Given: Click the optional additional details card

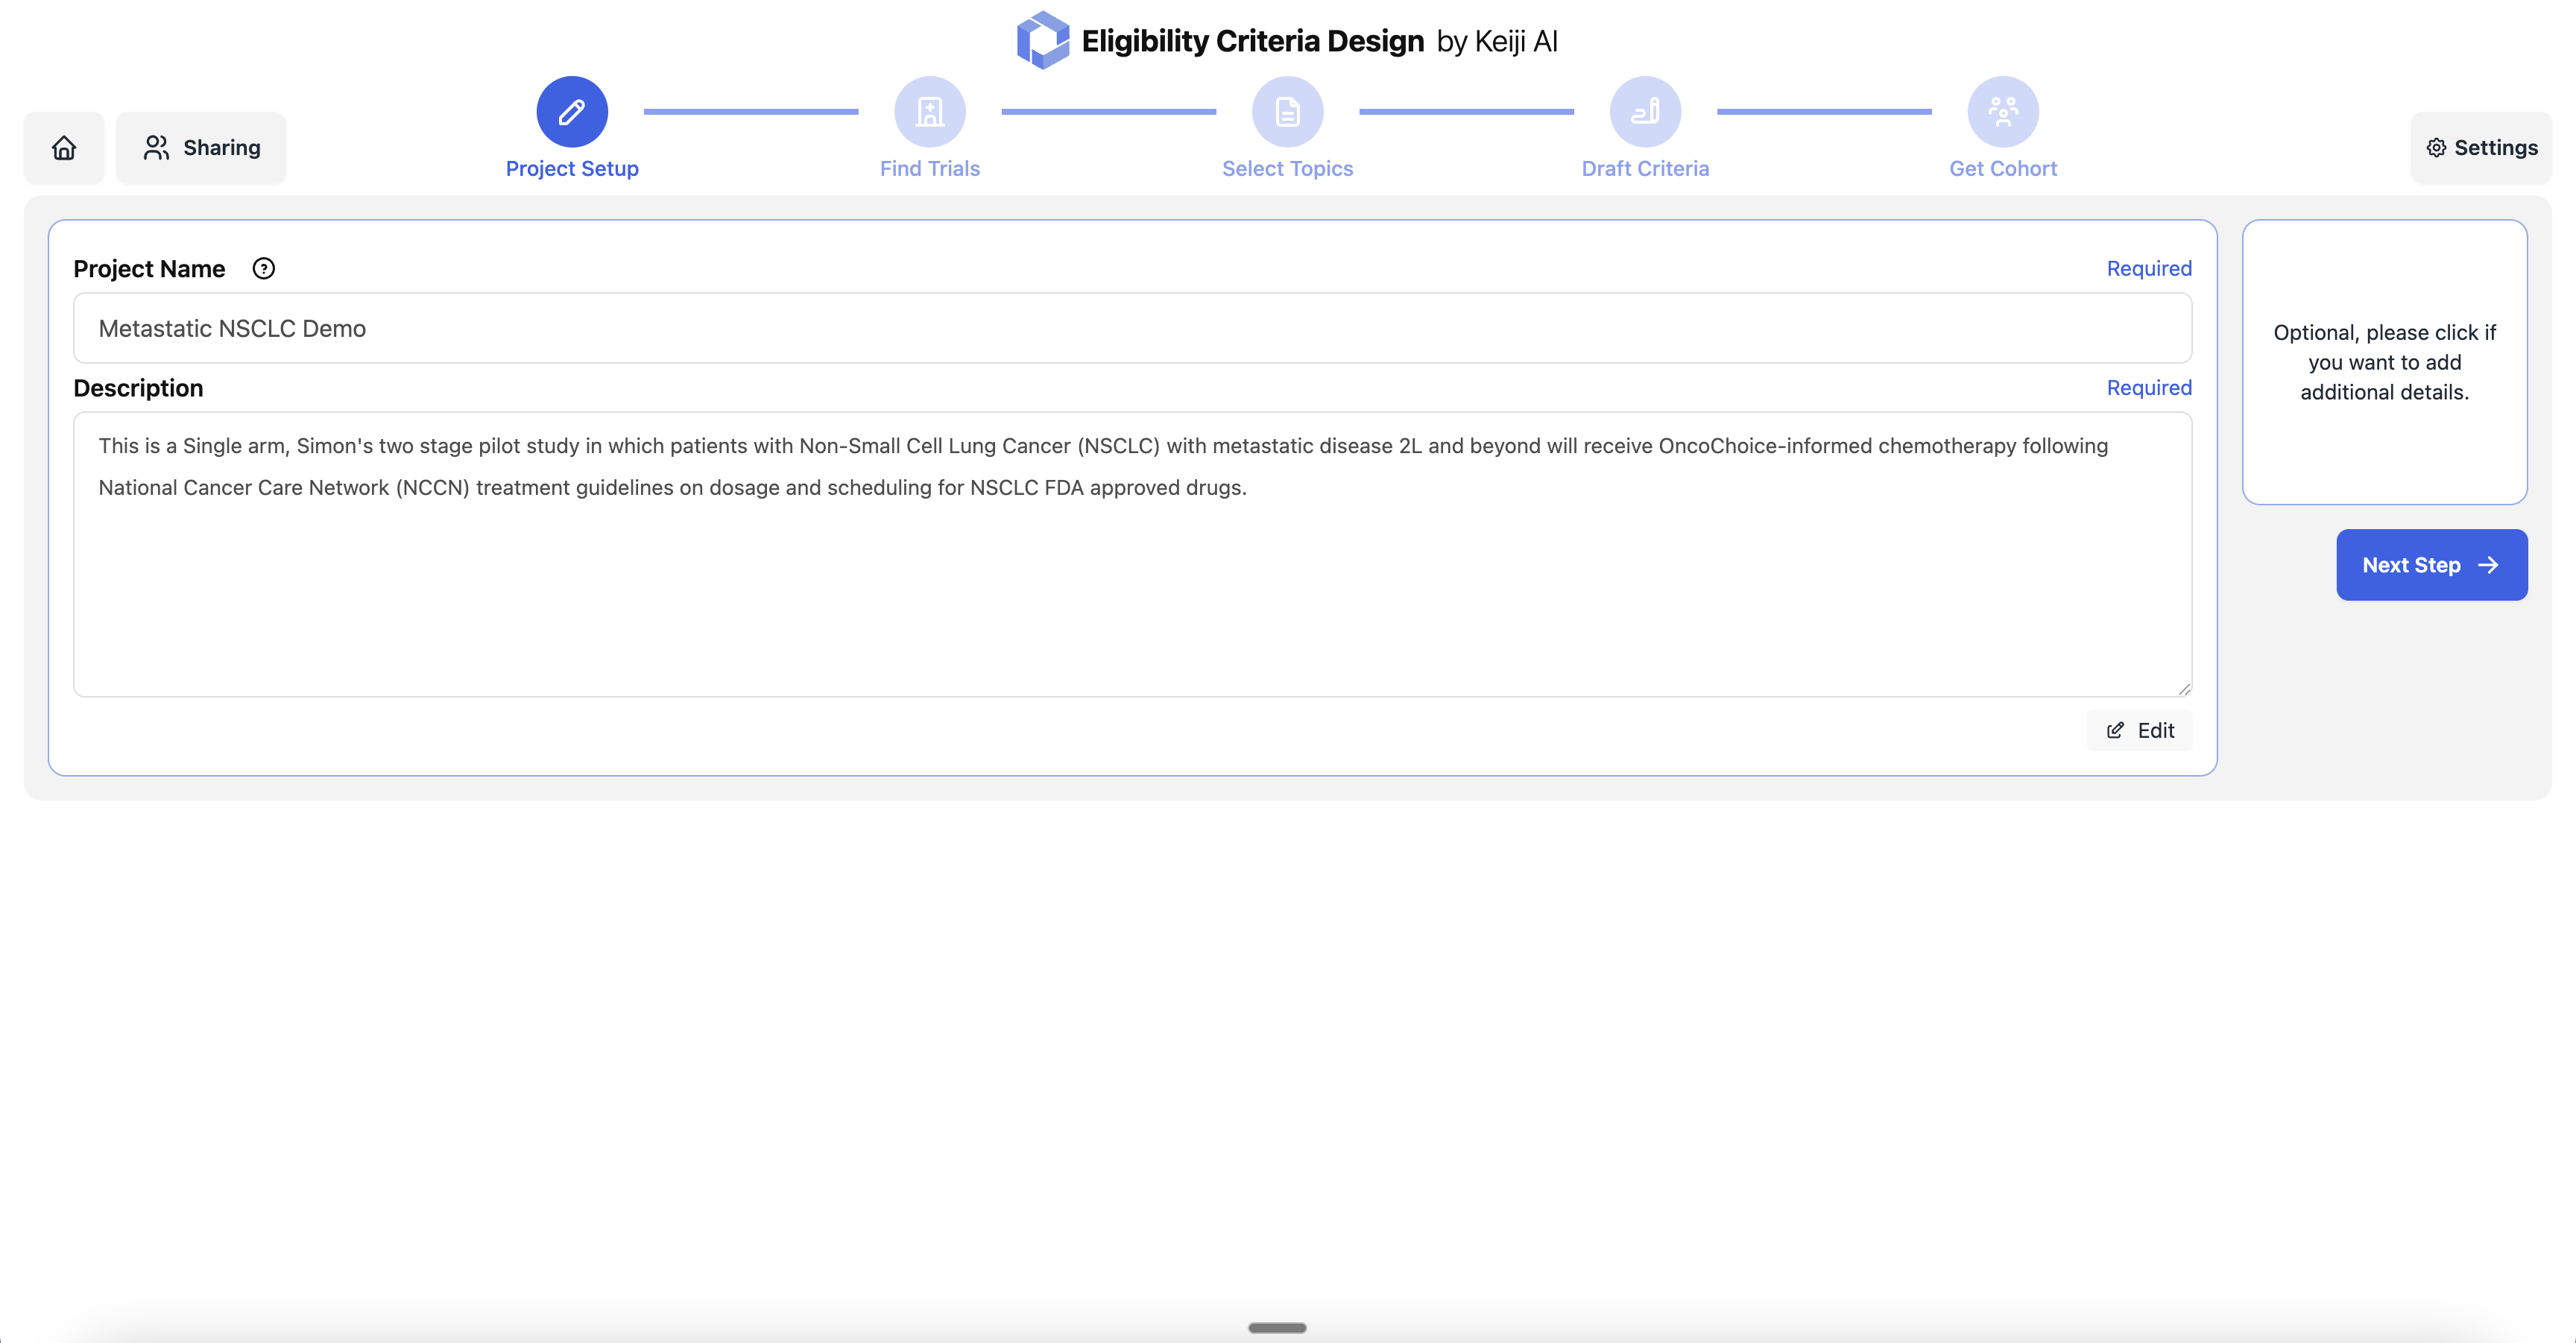Looking at the screenshot, I should coord(2384,362).
